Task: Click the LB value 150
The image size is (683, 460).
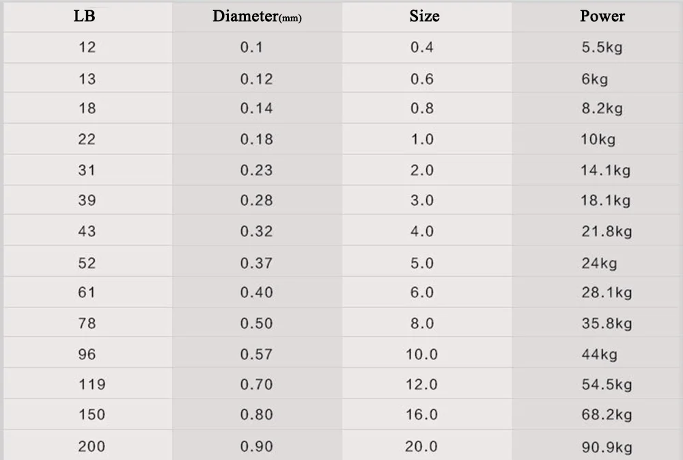Action: [x=92, y=415]
